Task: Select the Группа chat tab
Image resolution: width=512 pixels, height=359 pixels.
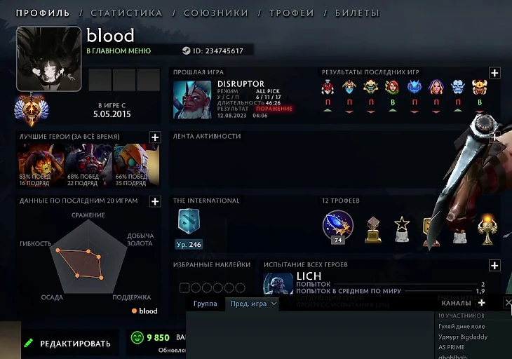Action: (x=205, y=304)
